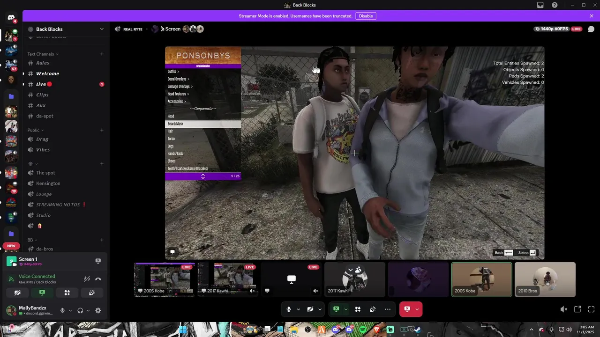
Task: Collapse the BB category
Action: 32,240
